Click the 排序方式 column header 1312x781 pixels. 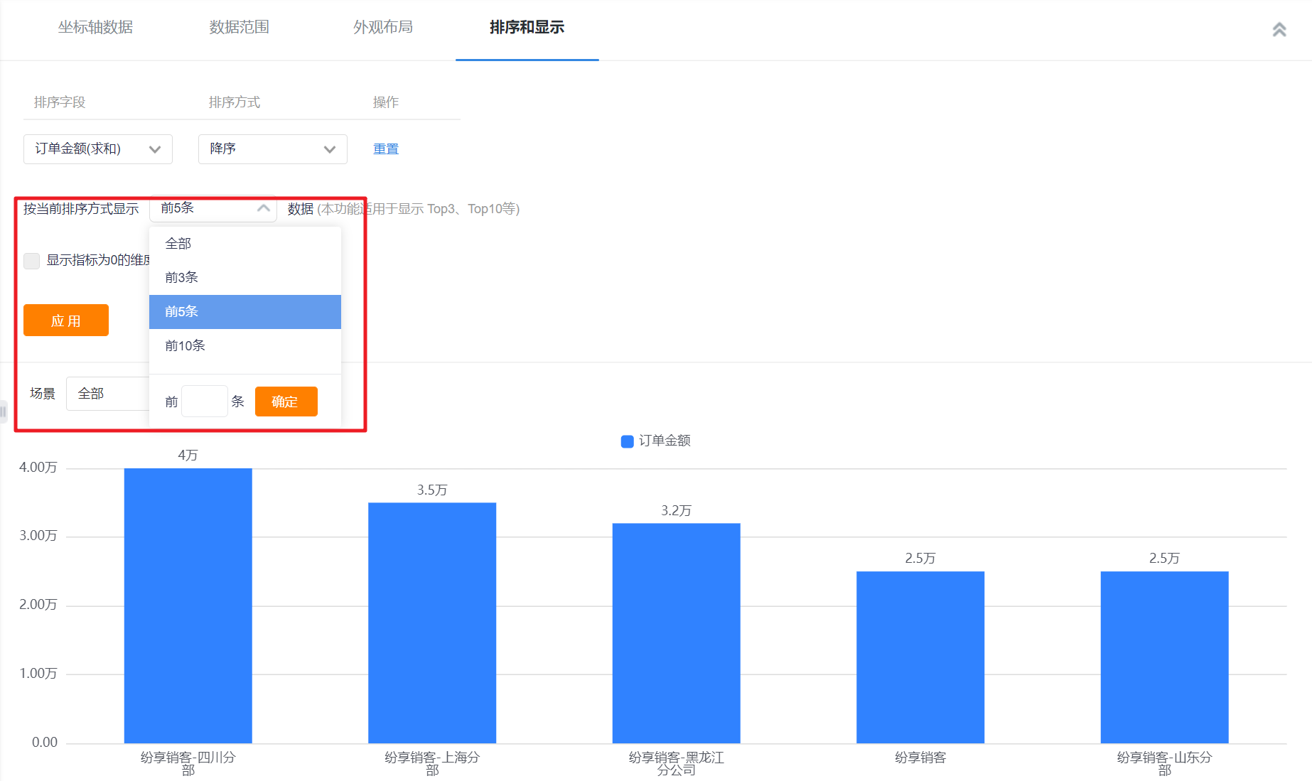pyautogui.click(x=235, y=102)
